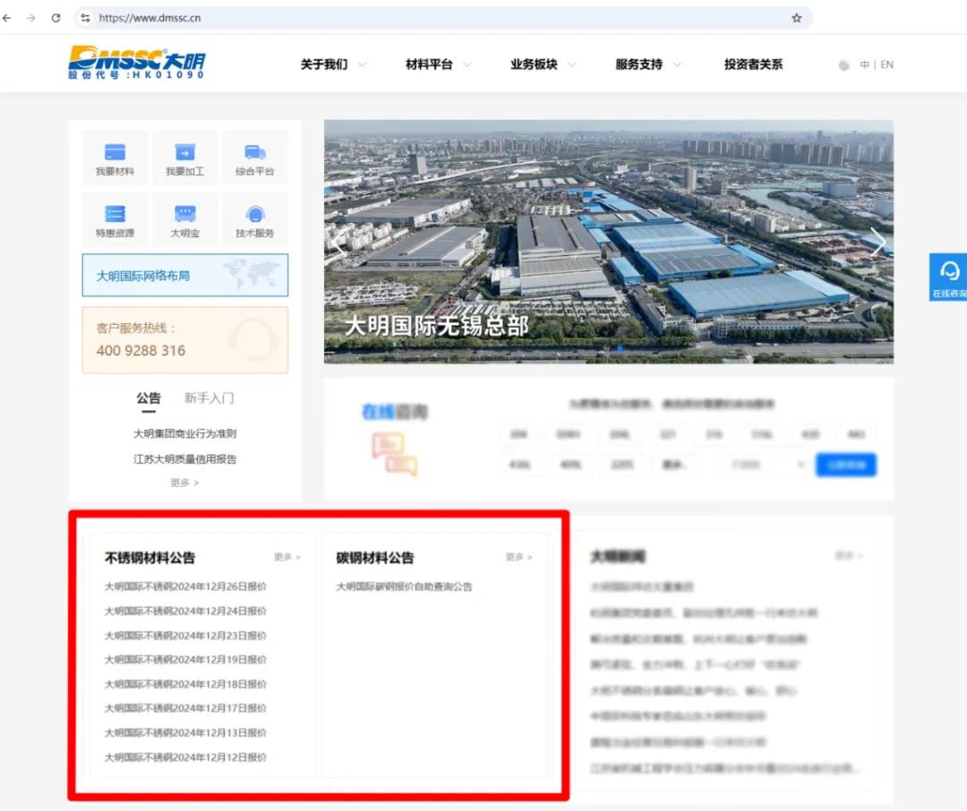Expand the chevron next to 服务支持
Screen dimensions: 967x811
(x=677, y=64)
